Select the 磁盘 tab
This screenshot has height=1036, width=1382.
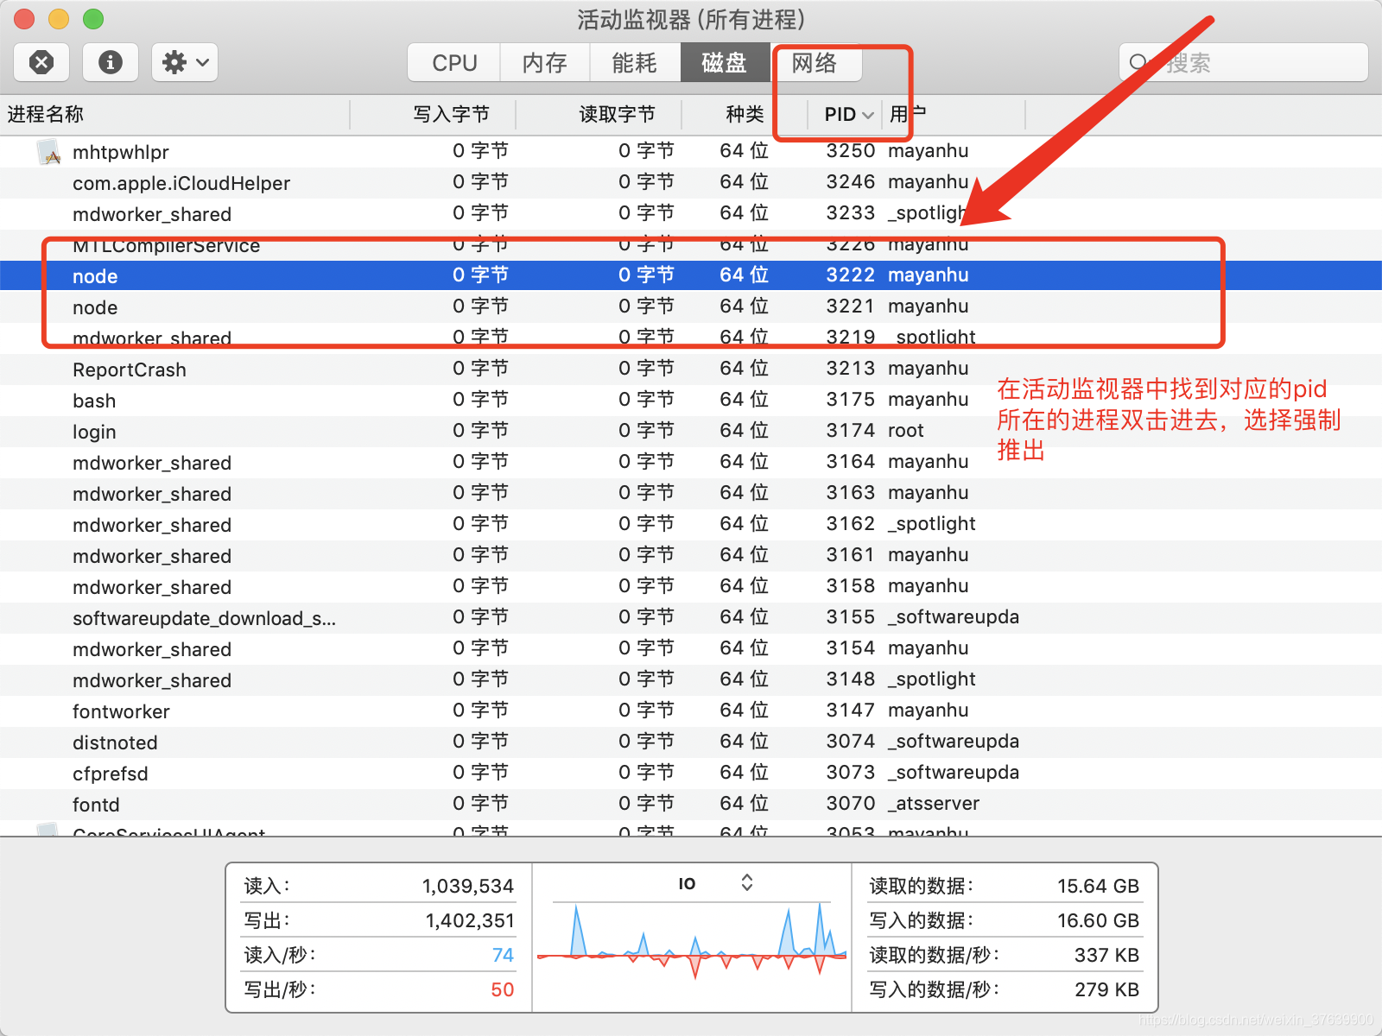(725, 62)
